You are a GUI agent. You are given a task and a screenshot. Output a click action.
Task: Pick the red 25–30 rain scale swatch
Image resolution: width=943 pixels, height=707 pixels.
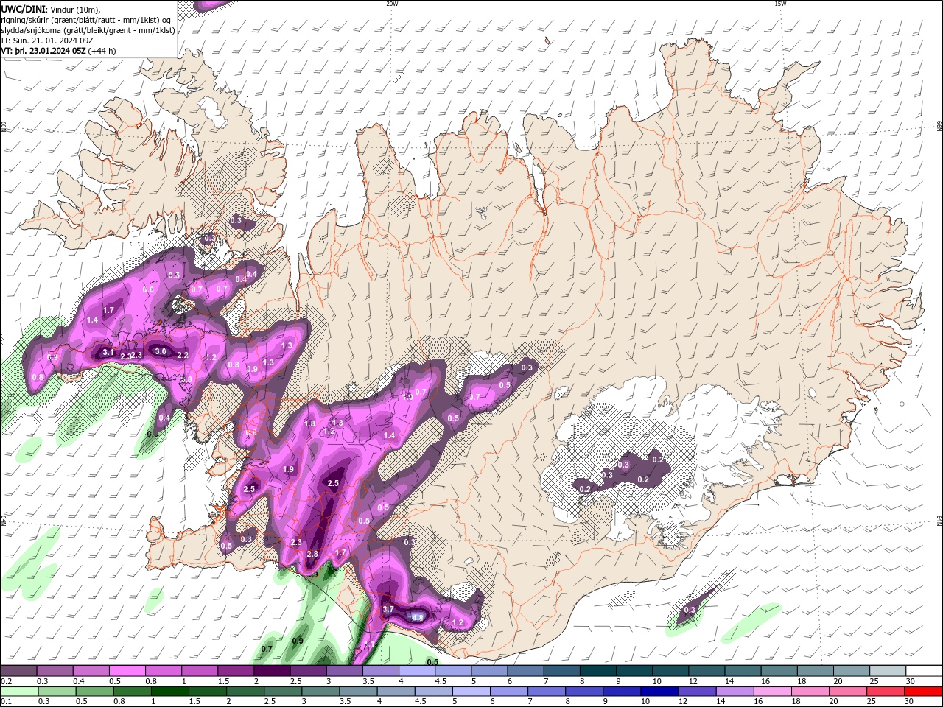click(884, 692)
